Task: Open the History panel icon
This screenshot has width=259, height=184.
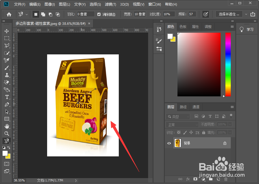Action: (159, 29)
